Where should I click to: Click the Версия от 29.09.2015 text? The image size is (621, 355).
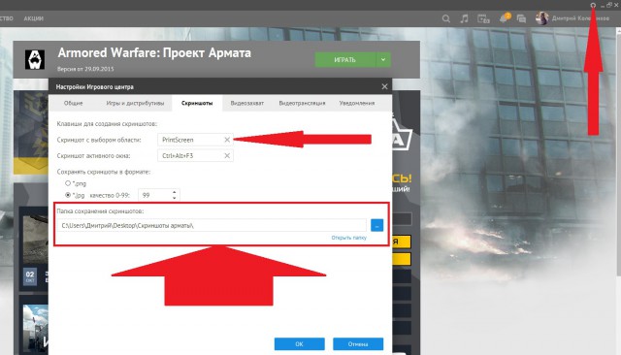(x=85, y=69)
